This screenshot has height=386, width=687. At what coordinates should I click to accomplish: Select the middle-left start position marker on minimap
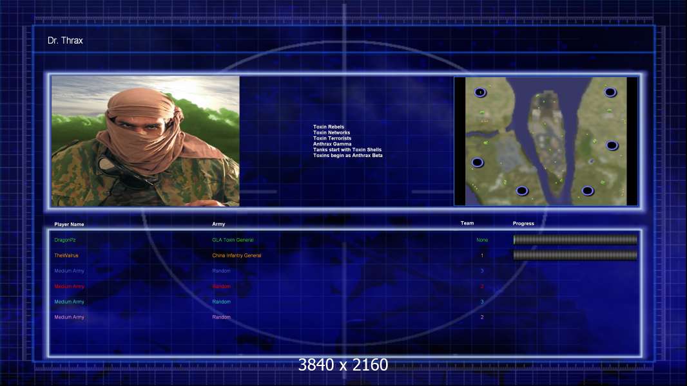click(x=478, y=163)
